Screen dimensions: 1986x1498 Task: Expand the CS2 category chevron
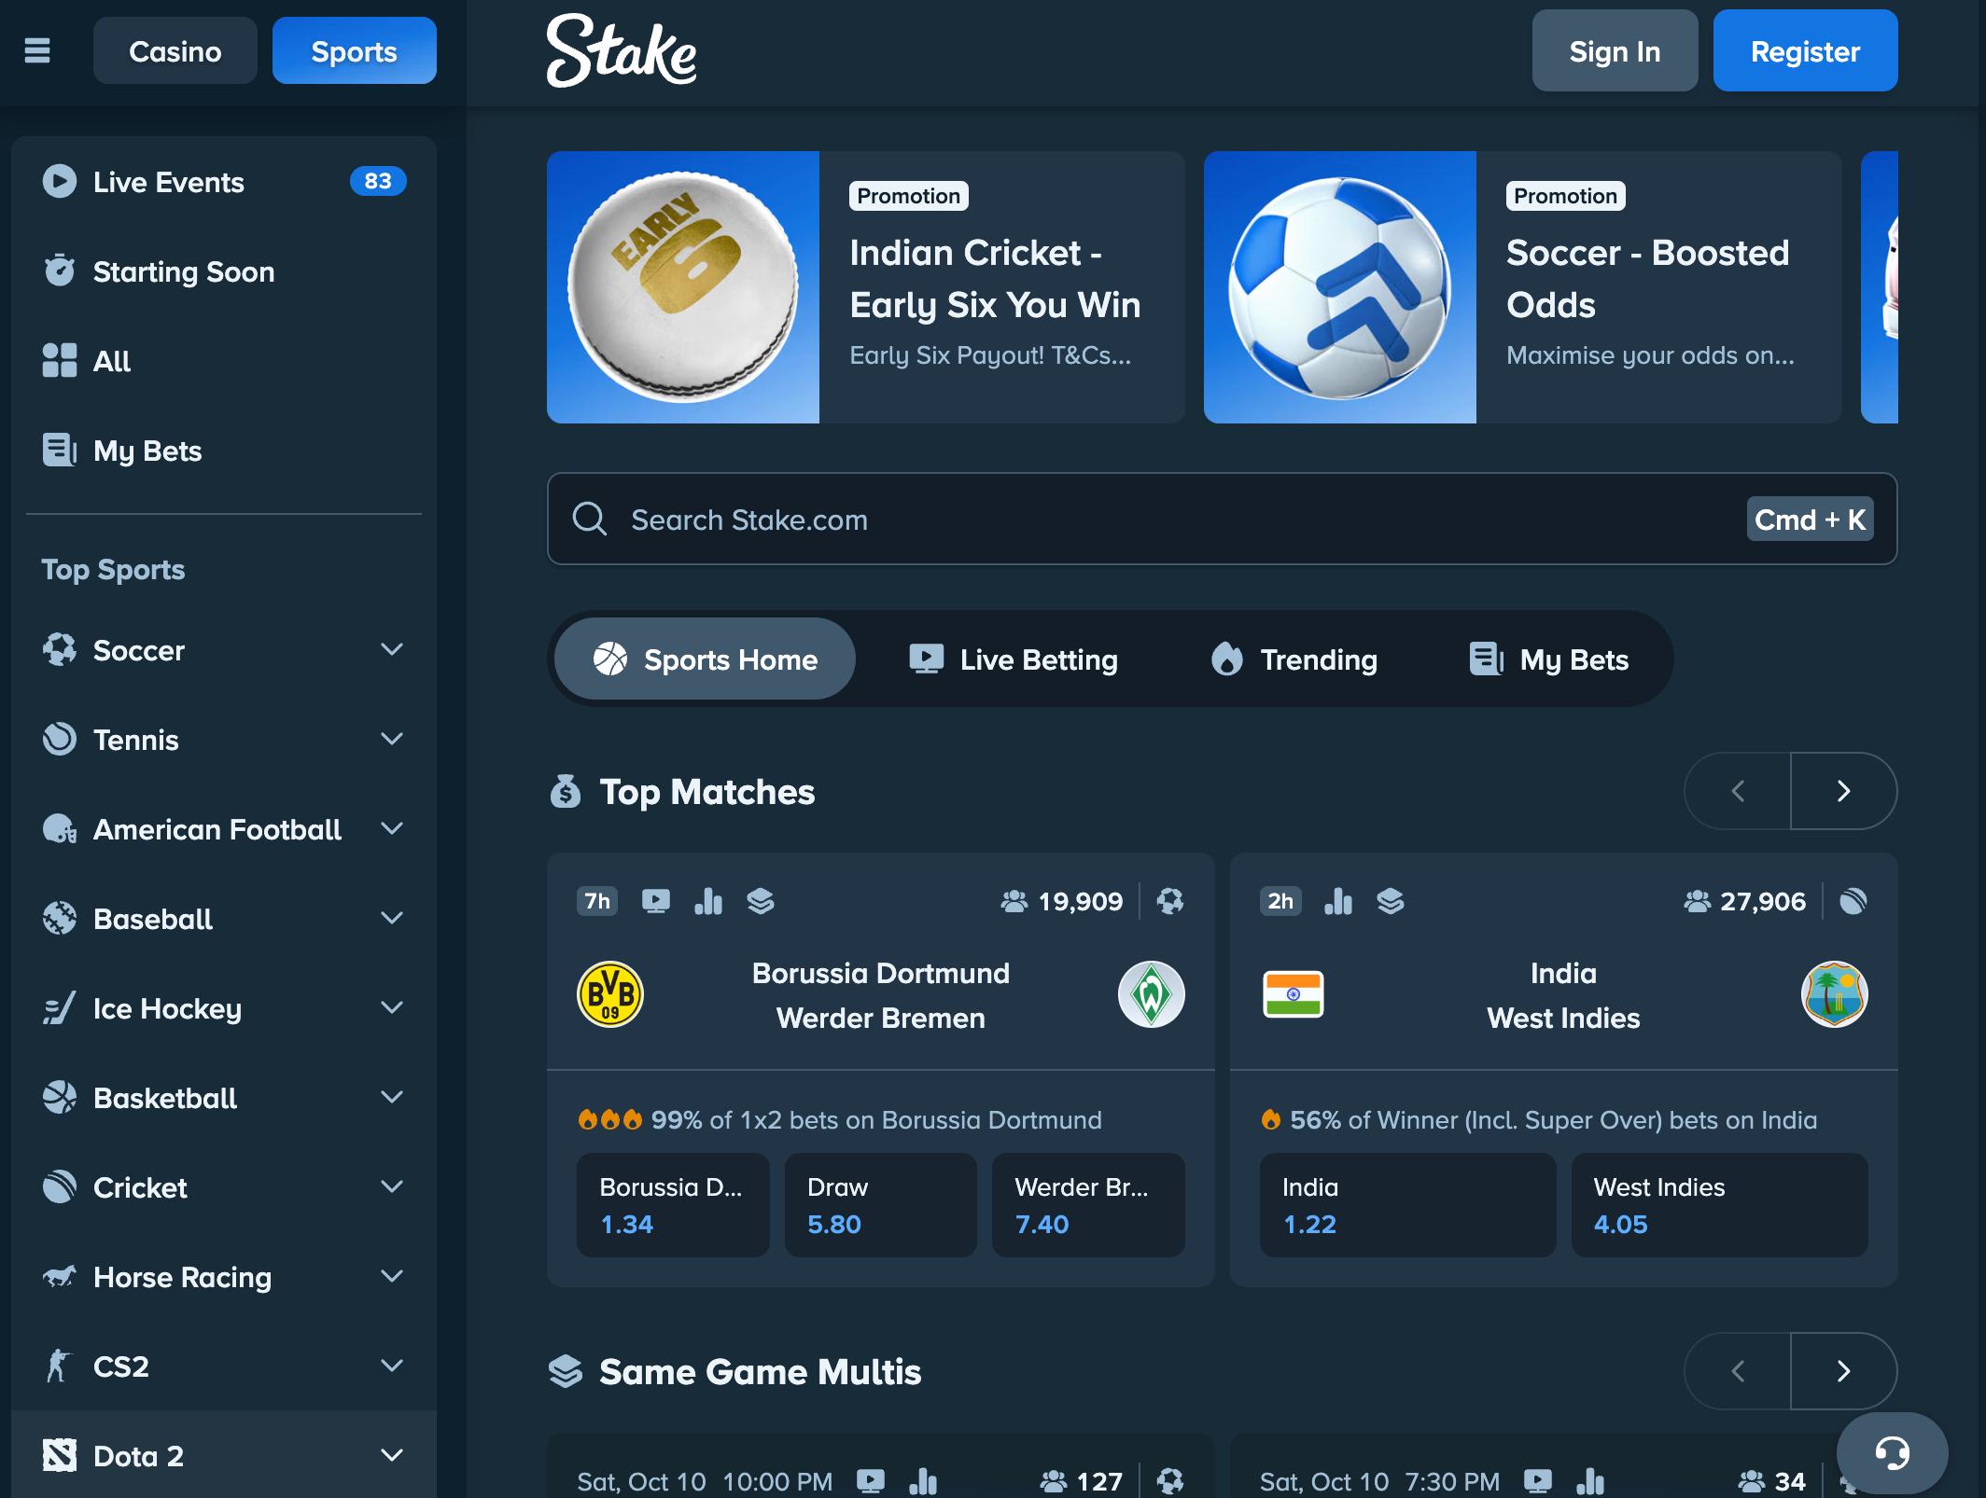click(392, 1366)
